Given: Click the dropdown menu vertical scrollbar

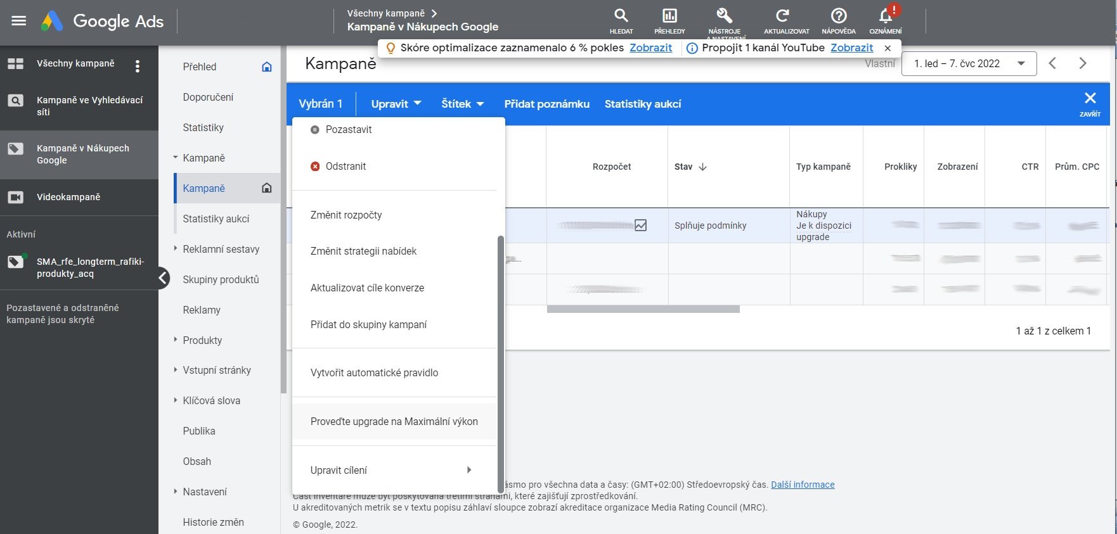Looking at the screenshot, I should [500, 363].
